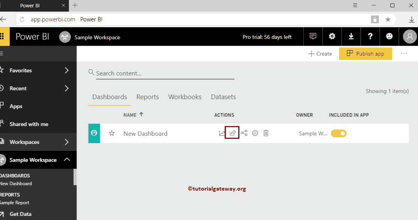
Task: Open the notifications icon in header
Action: pos(313,36)
